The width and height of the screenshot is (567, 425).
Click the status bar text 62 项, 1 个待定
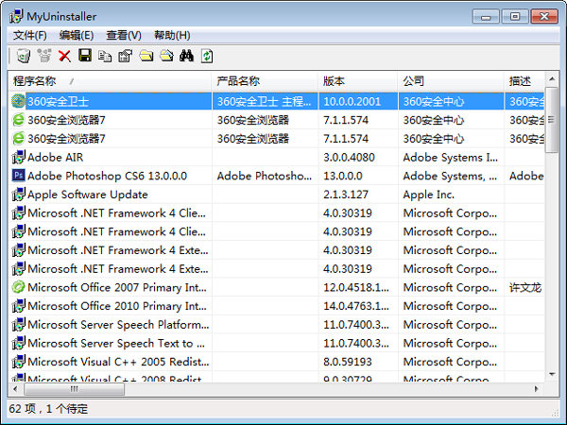[x=48, y=409]
